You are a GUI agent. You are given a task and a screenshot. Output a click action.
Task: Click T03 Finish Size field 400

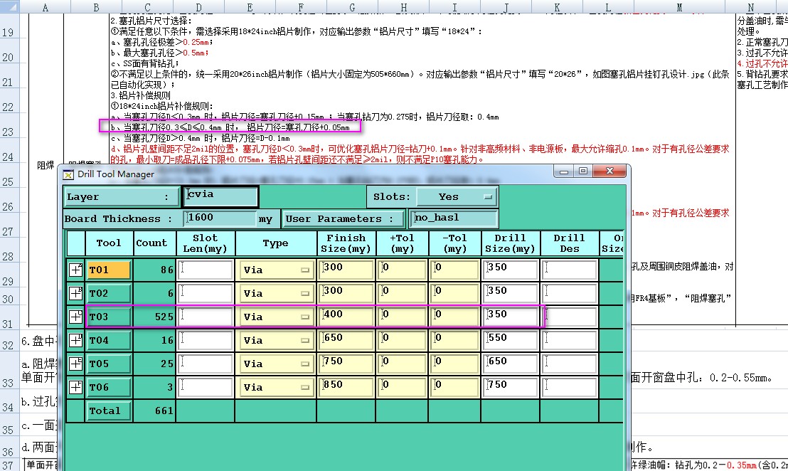[x=346, y=317]
